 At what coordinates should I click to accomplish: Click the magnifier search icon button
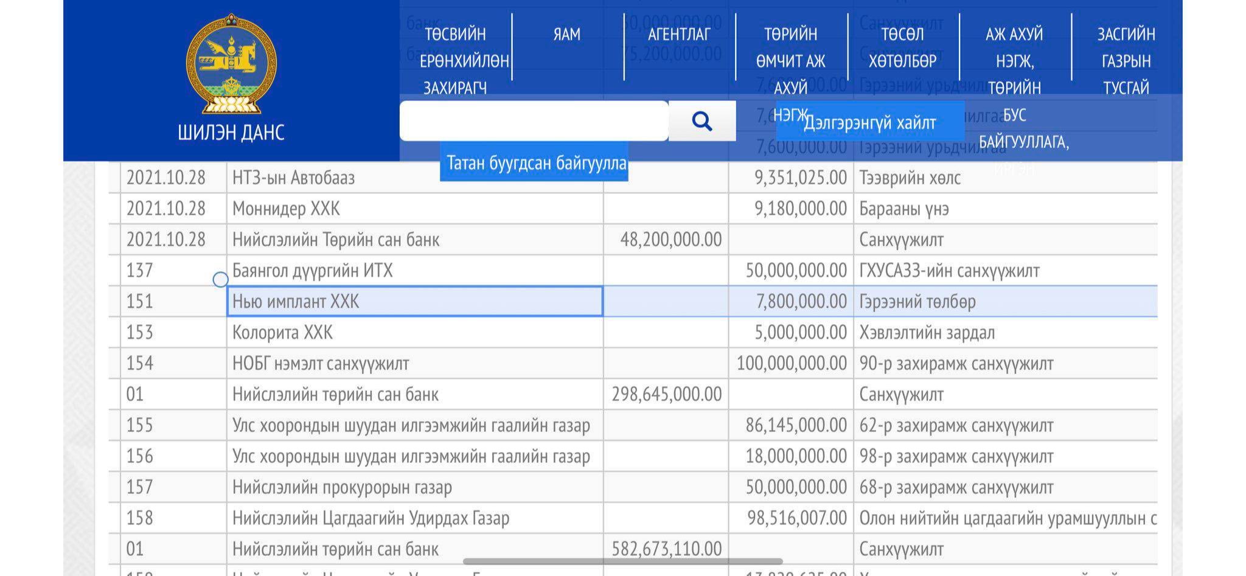pyautogui.click(x=702, y=121)
